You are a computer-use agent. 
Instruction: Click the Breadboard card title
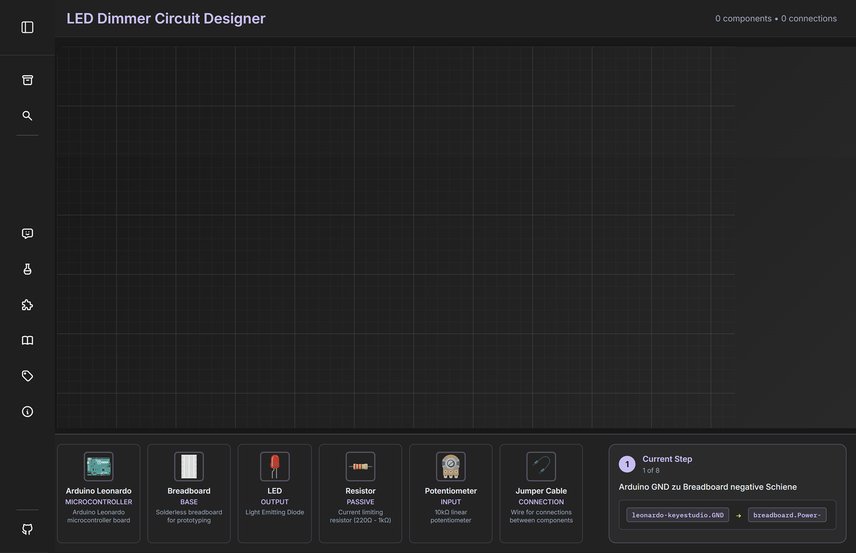[x=189, y=491]
